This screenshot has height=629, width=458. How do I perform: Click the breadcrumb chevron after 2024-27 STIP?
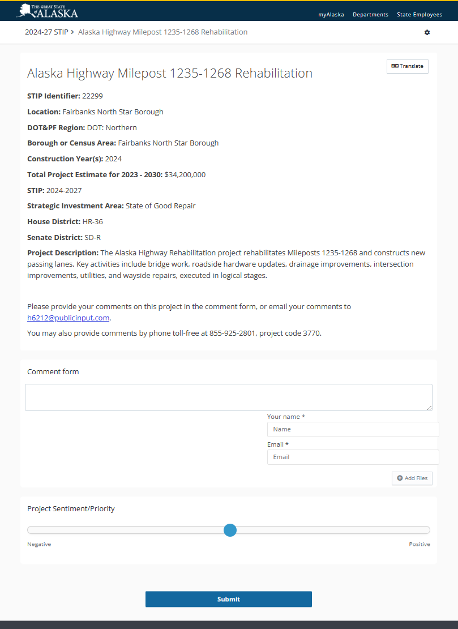(x=73, y=32)
